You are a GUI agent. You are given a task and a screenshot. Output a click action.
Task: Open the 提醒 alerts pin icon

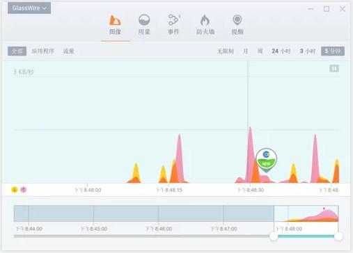point(237,20)
